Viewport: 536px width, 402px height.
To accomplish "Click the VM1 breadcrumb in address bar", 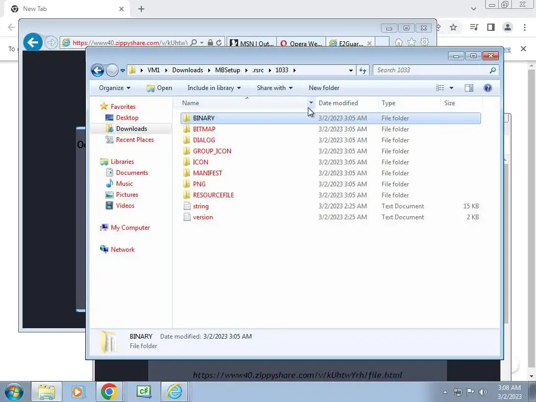I will coord(153,70).
